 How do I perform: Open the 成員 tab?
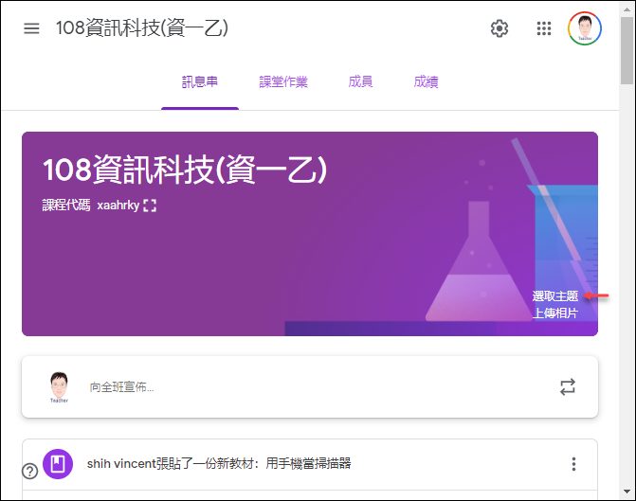coord(360,82)
